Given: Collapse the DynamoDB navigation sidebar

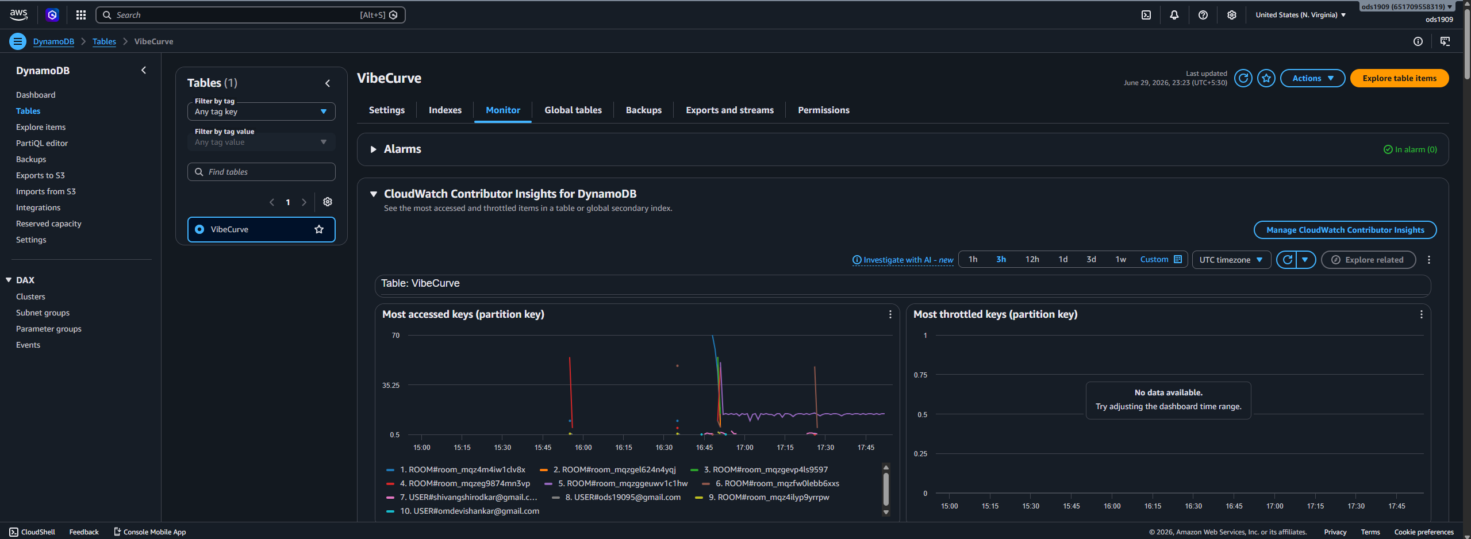Looking at the screenshot, I should [144, 70].
